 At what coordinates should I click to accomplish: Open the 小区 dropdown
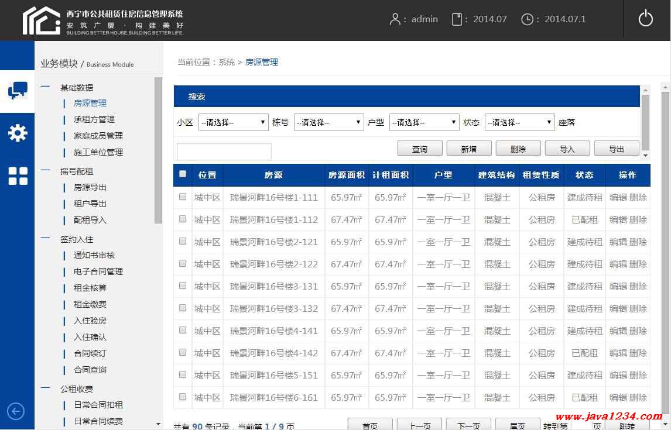coord(233,122)
